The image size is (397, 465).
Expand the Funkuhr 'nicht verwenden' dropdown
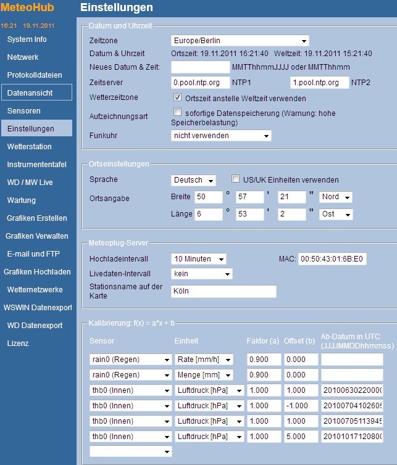221,136
